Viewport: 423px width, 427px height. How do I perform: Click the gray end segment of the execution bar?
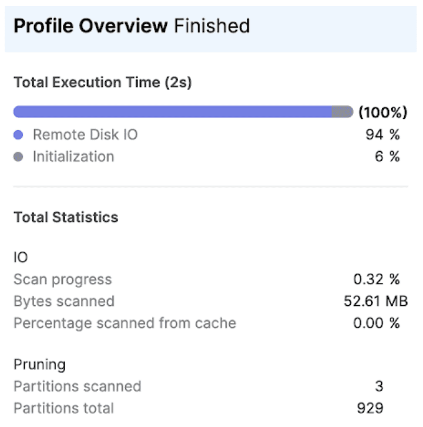pyautogui.click(x=343, y=112)
